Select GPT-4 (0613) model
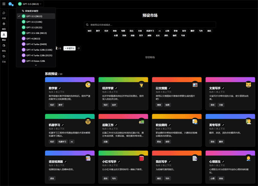This screenshot has height=186, width=258. tap(36, 39)
